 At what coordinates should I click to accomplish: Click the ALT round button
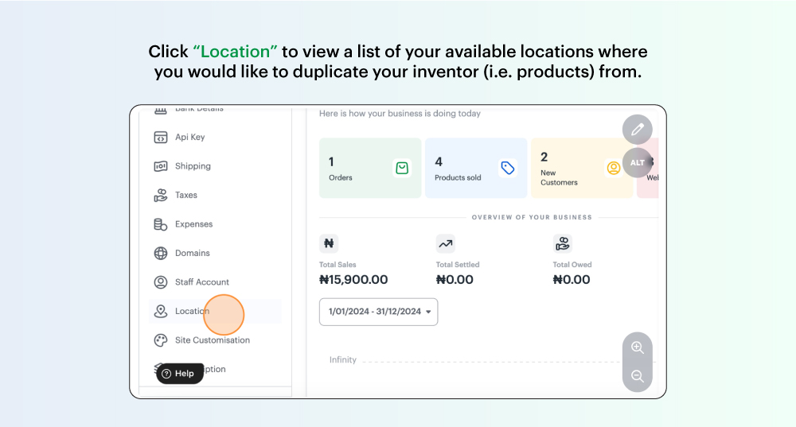coord(637,163)
